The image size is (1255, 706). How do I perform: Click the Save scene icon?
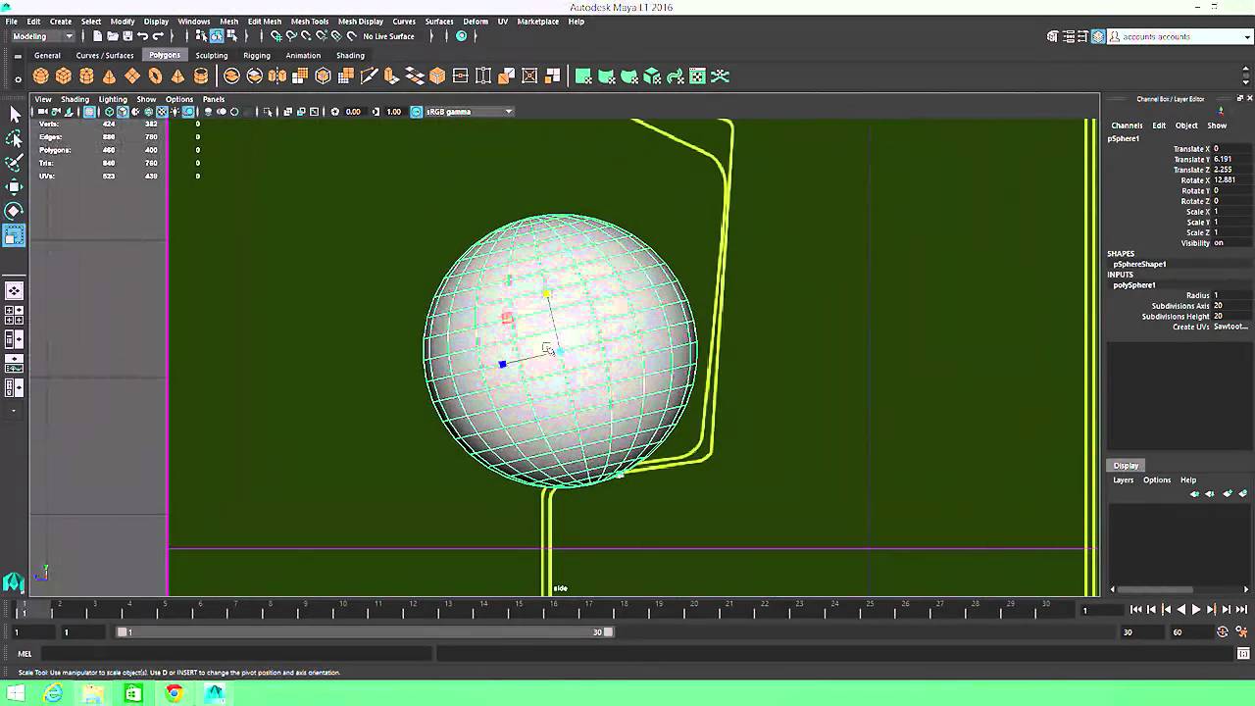tap(127, 36)
